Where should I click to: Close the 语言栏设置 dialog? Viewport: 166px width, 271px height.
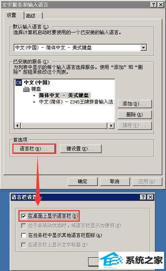[x=150, y=197]
